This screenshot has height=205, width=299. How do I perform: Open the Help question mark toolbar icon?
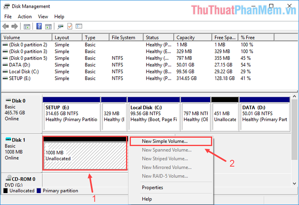tap(39, 26)
